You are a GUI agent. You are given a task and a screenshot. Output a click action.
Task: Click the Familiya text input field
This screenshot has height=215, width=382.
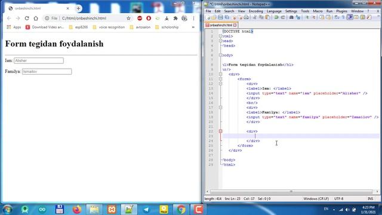pyautogui.click(x=47, y=72)
